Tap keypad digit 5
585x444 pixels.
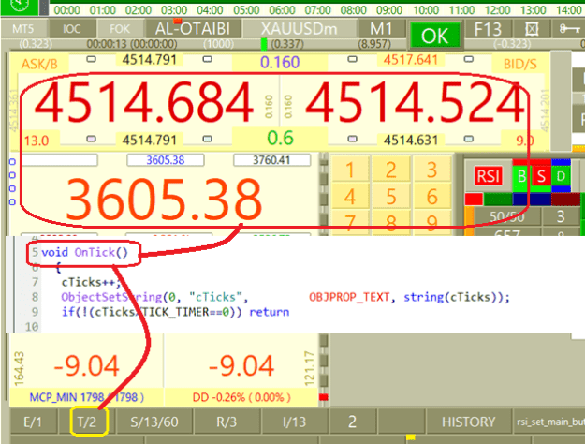click(x=390, y=197)
